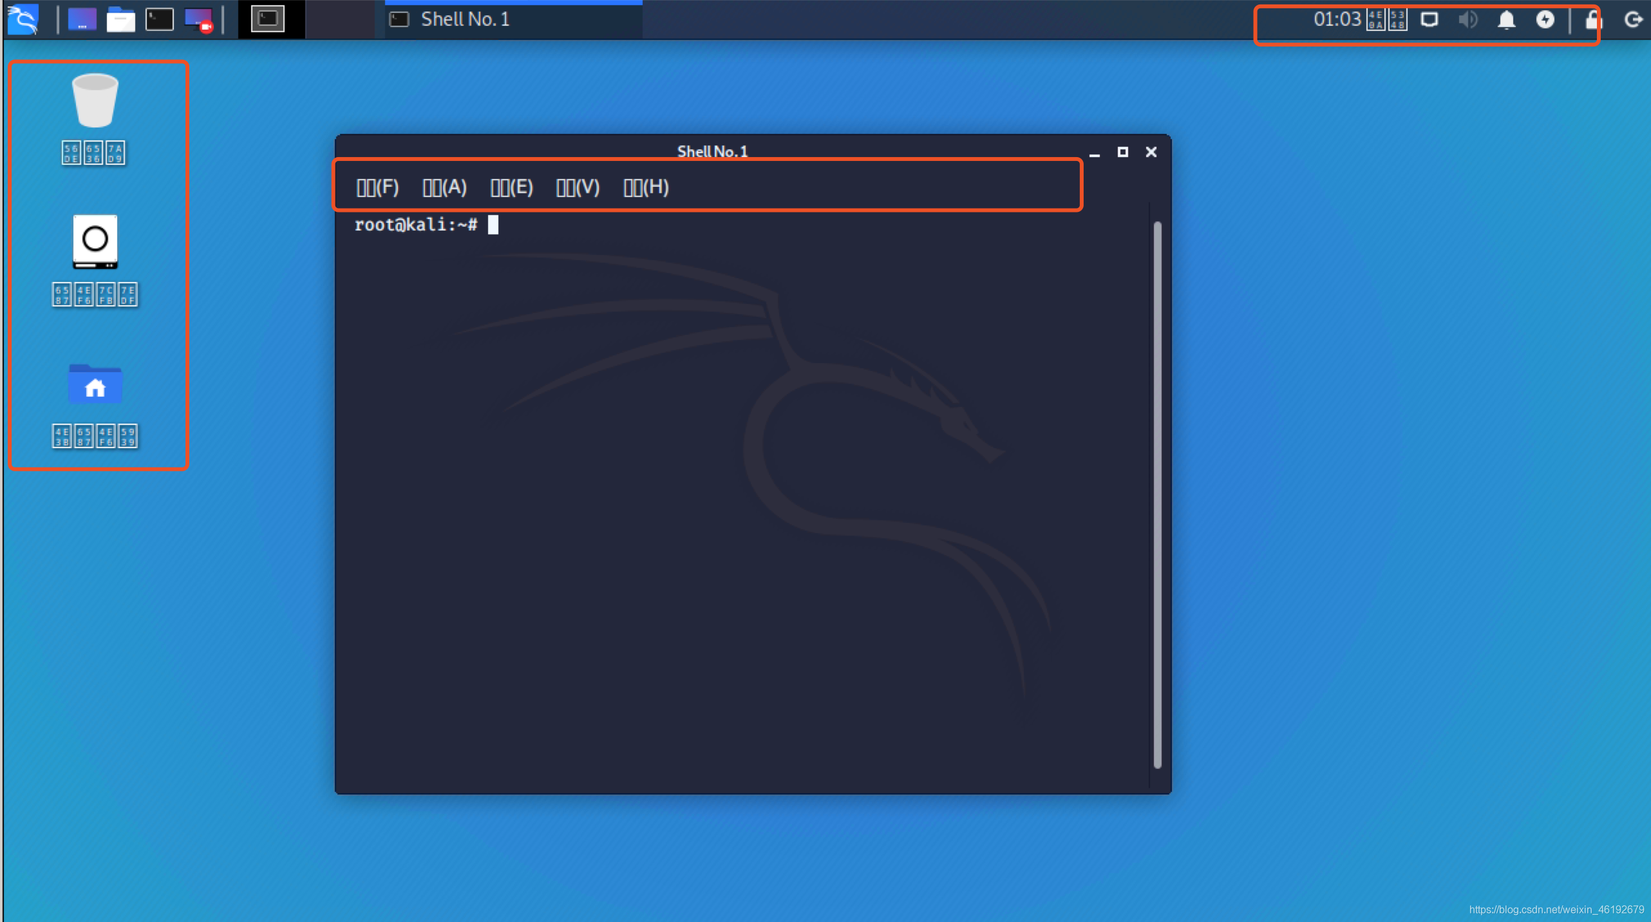Click the root@kali prompt line

(x=426, y=225)
